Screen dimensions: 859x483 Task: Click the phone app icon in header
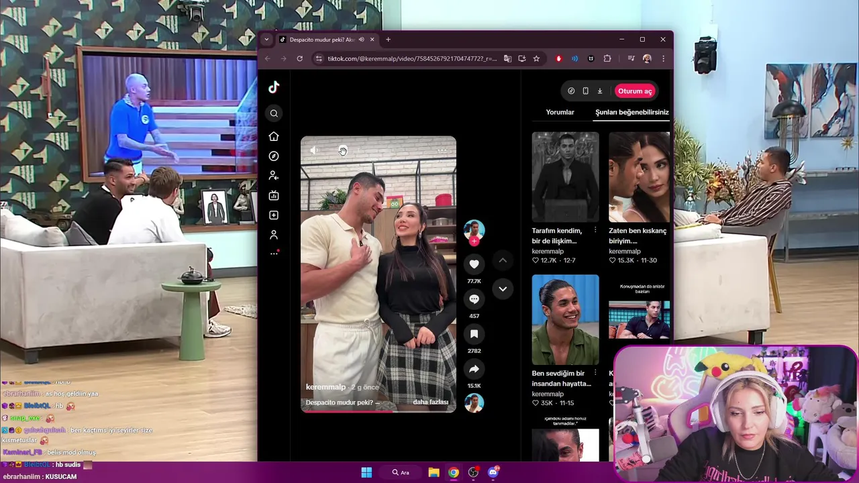click(585, 91)
